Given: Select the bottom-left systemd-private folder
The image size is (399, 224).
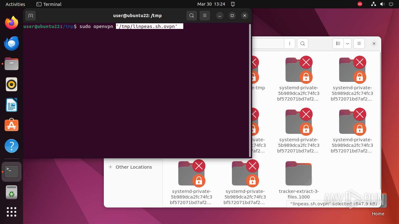Looking at the screenshot, I should pos(191,182).
